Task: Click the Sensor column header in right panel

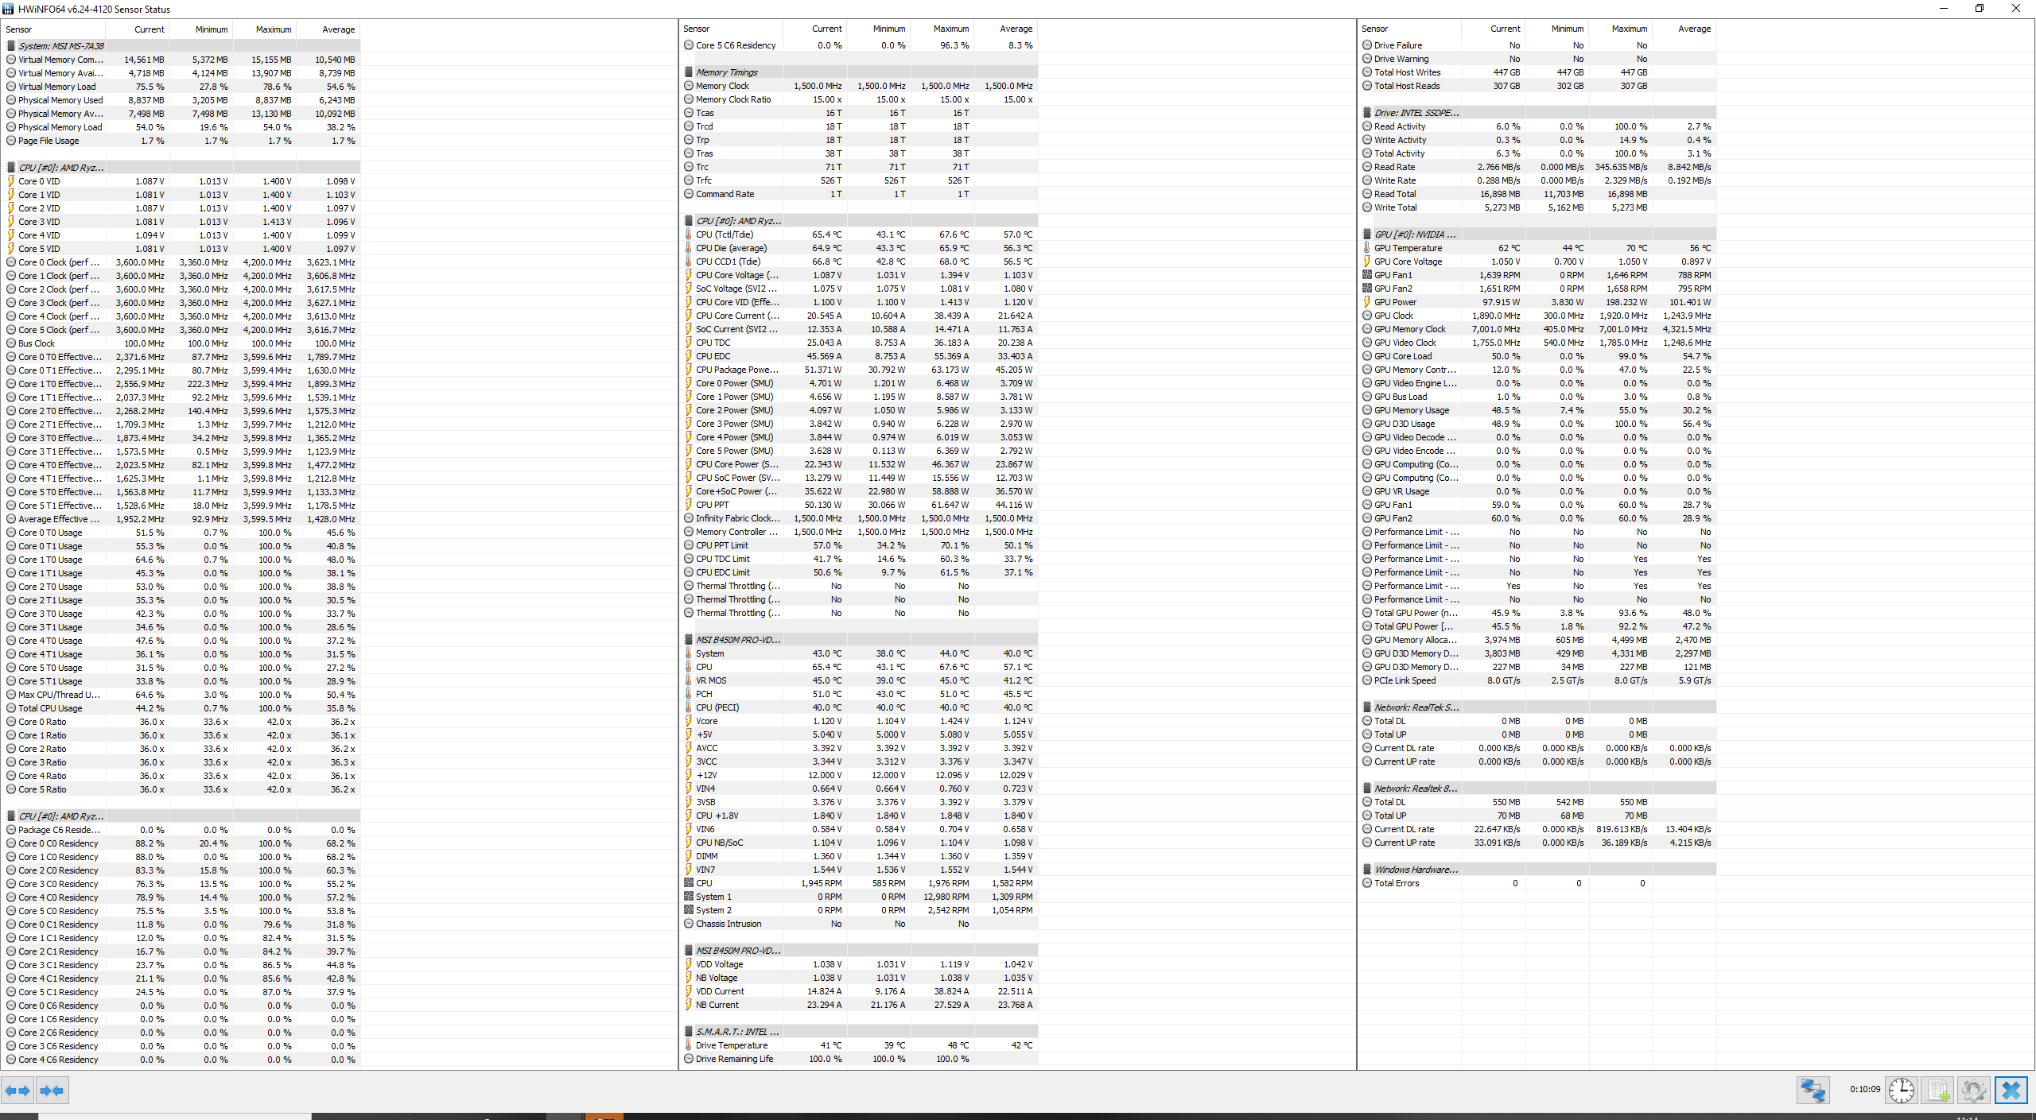Action: pyautogui.click(x=1374, y=29)
